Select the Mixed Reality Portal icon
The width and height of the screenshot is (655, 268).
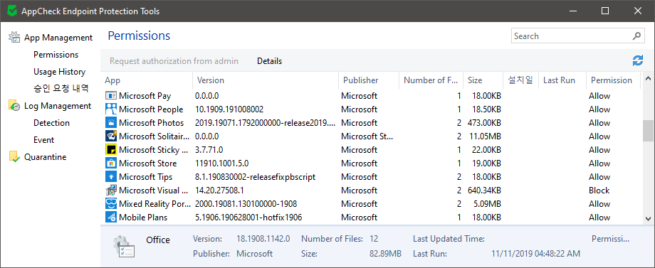click(x=110, y=204)
